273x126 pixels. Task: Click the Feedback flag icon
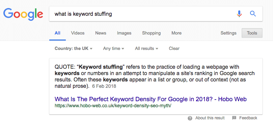[x=234, y=118]
